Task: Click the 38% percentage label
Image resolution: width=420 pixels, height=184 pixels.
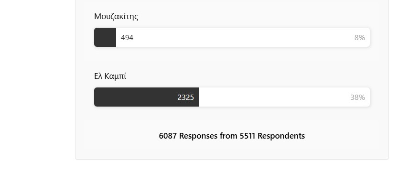Action: tap(357, 97)
